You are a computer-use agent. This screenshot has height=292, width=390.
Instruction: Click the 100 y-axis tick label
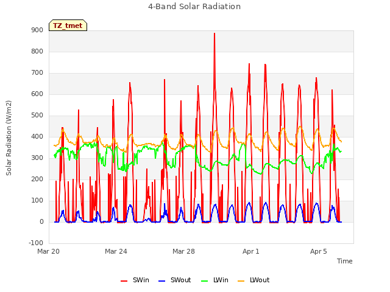pyautogui.click(x=37, y=201)
